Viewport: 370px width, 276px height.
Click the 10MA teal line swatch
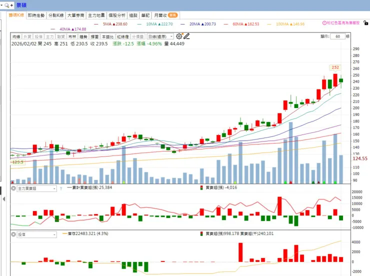click(x=139, y=24)
